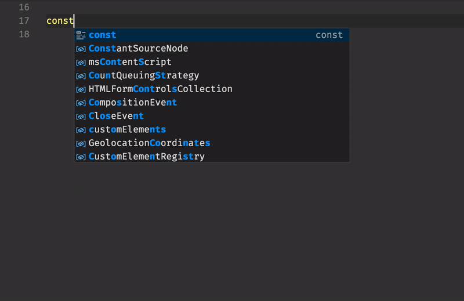
Task: Click the keyword icon beside const
Action: [81, 35]
